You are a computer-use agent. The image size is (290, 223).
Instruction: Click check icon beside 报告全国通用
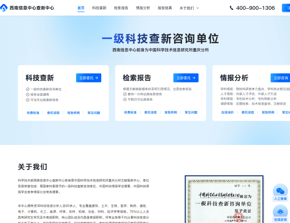[x=28, y=95]
